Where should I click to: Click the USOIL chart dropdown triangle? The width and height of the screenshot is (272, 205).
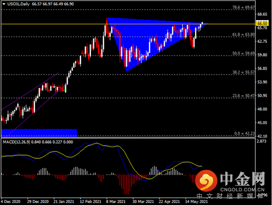point(4,4)
